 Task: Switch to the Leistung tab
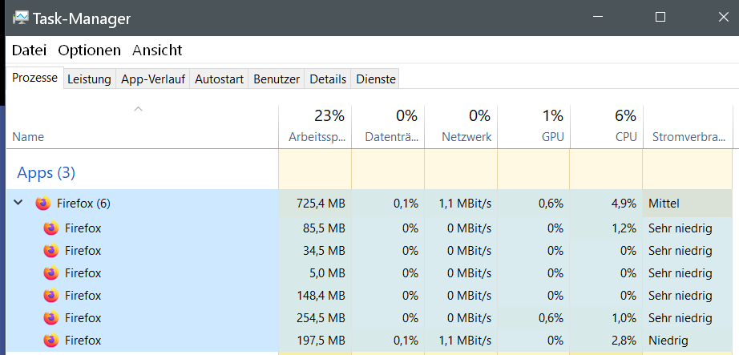89,79
